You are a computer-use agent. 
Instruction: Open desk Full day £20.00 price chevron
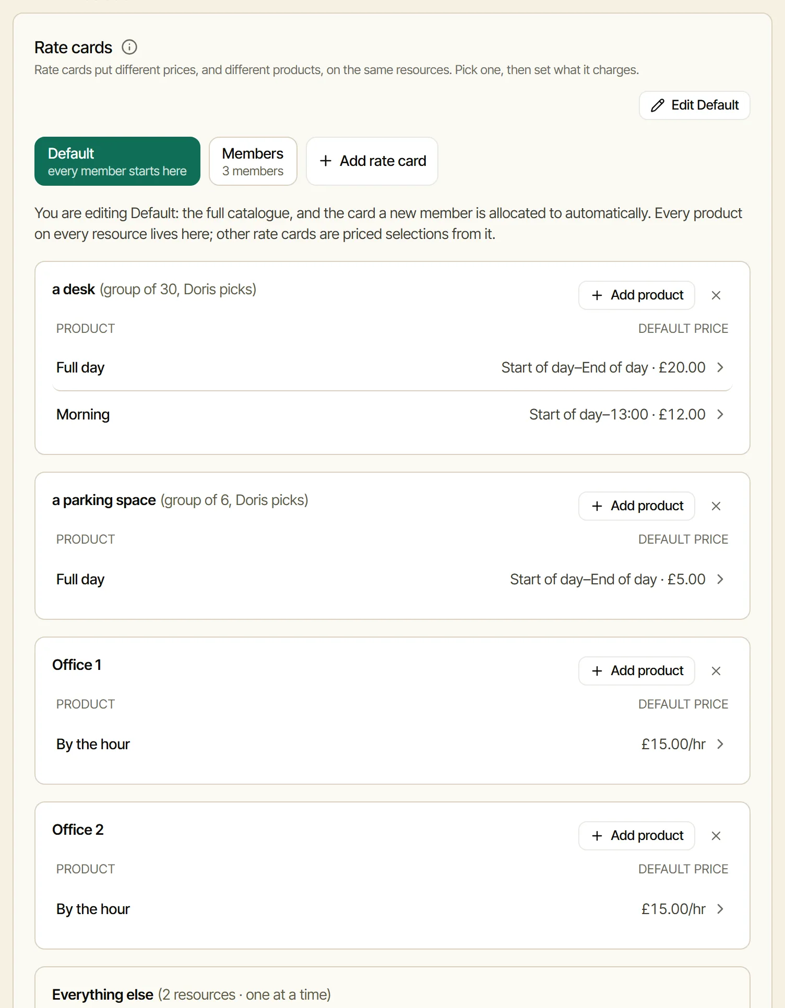(720, 367)
